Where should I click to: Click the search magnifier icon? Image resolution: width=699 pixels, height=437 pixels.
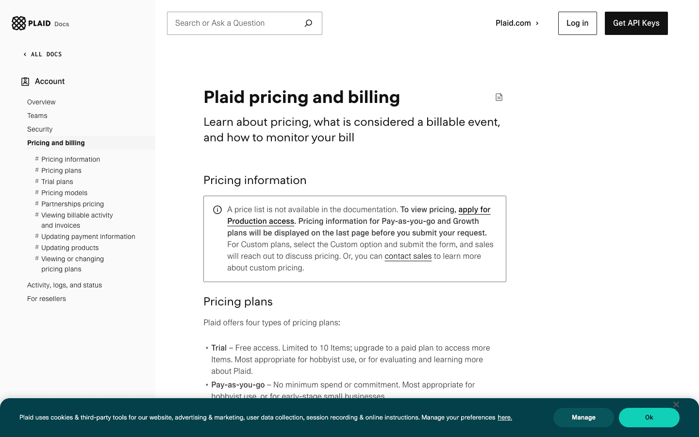click(308, 23)
